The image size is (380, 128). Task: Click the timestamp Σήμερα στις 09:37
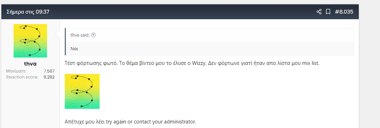click(x=28, y=12)
